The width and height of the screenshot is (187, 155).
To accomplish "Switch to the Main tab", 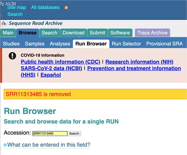I will tap(8, 33).
